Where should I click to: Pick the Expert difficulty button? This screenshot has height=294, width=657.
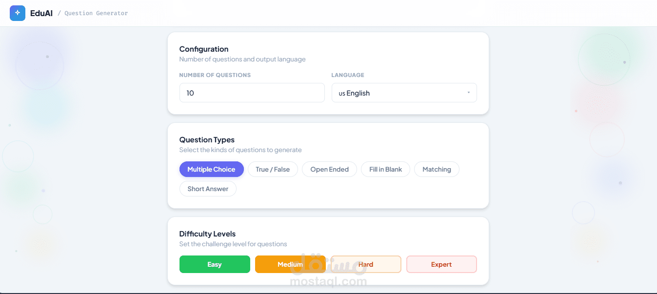click(441, 264)
